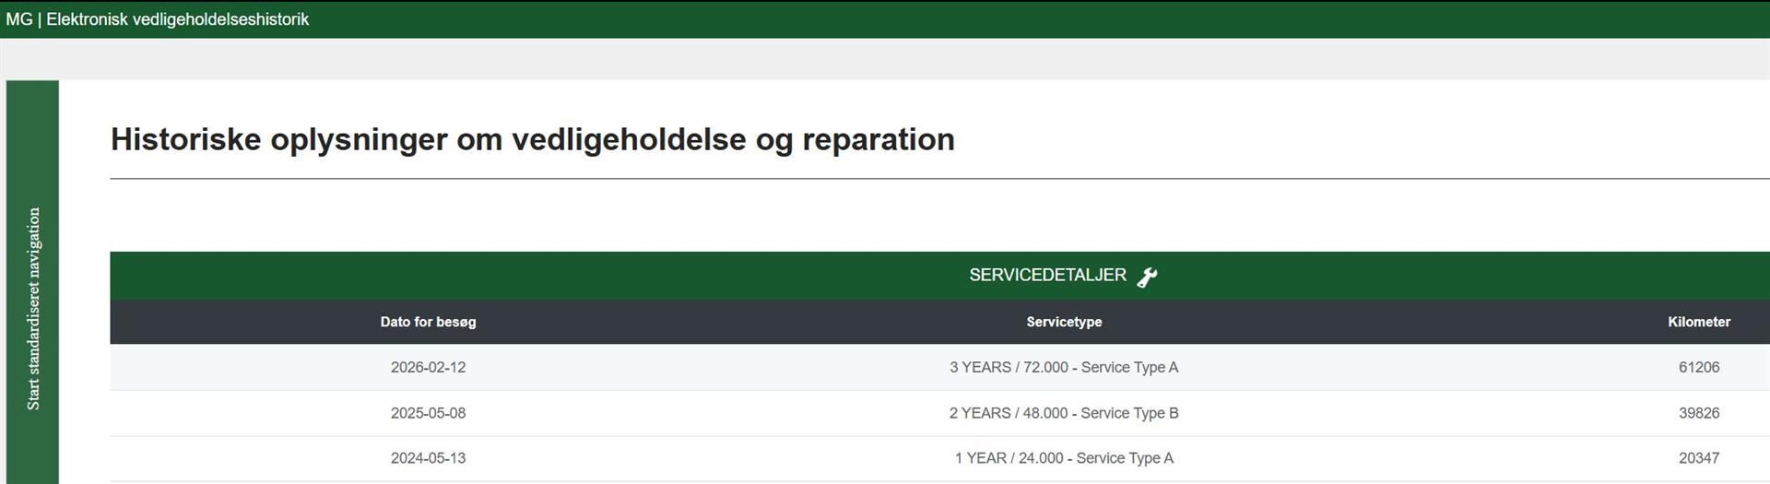Click the 20347 kilometer value

1698,458
